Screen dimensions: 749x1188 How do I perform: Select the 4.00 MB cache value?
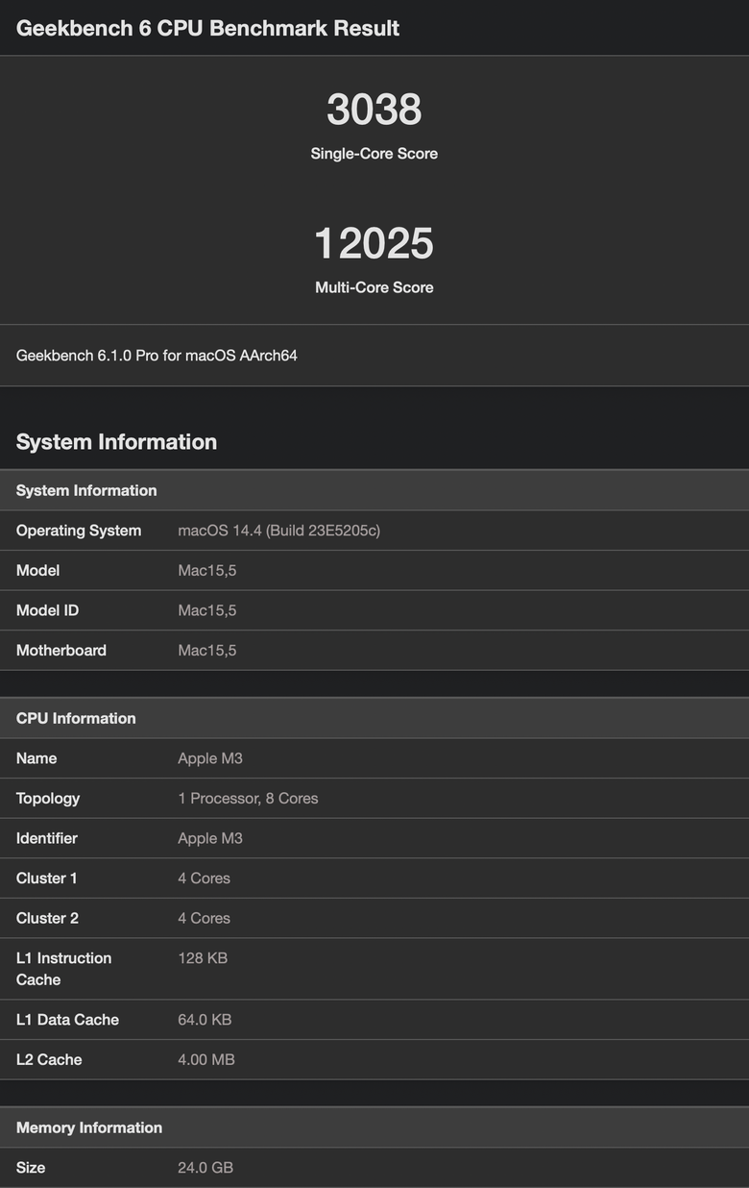tap(206, 1059)
